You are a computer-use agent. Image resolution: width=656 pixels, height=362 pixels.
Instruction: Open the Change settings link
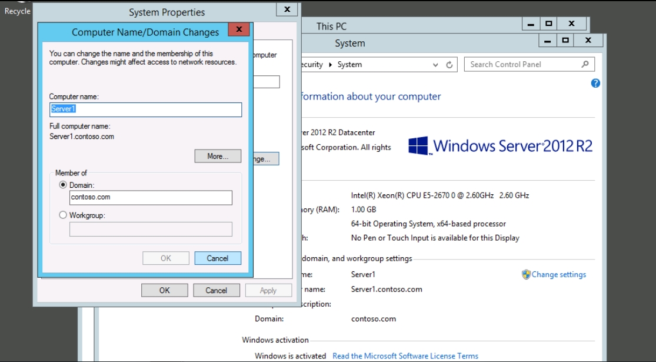[558, 274]
